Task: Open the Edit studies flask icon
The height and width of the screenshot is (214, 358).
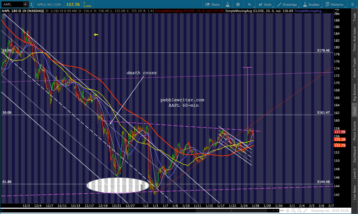Action: click(227, 4)
